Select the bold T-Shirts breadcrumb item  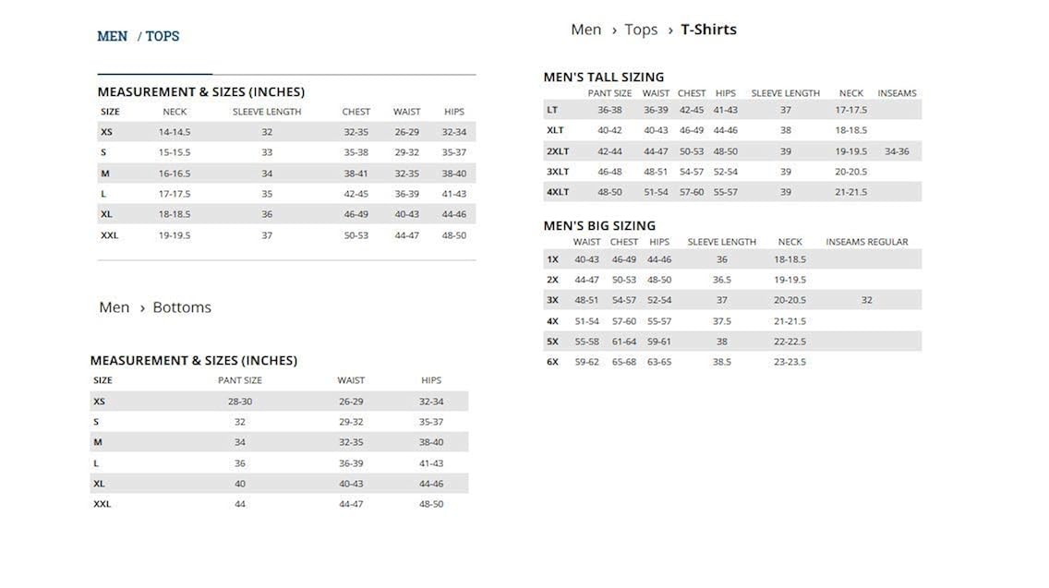[x=708, y=30]
